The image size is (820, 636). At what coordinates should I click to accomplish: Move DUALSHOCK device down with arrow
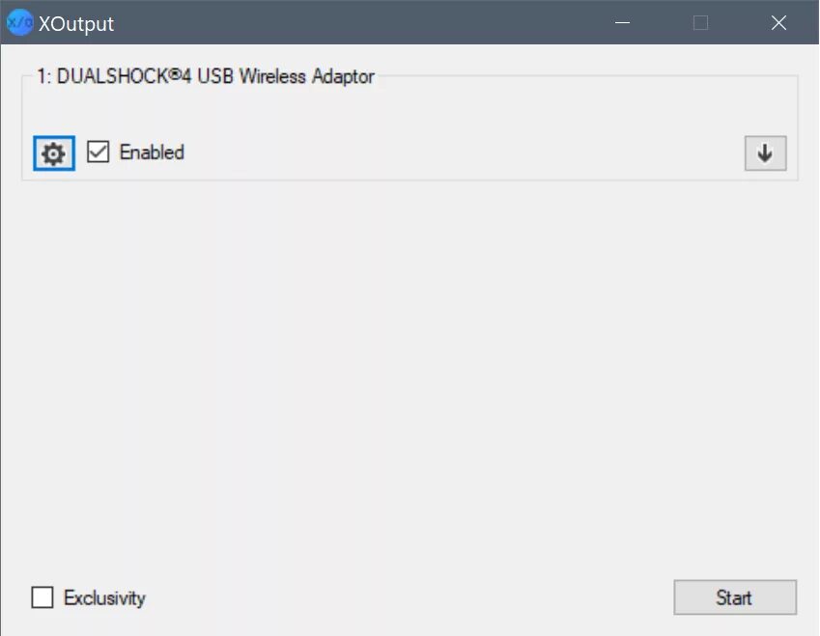coord(765,153)
